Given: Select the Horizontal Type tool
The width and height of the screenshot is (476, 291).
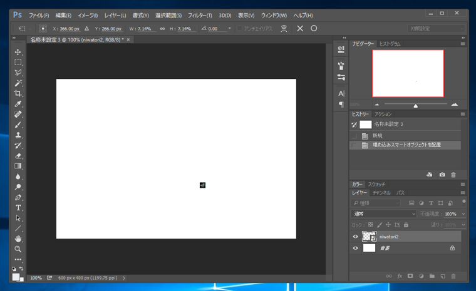Looking at the screenshot, I should [18, 208].
